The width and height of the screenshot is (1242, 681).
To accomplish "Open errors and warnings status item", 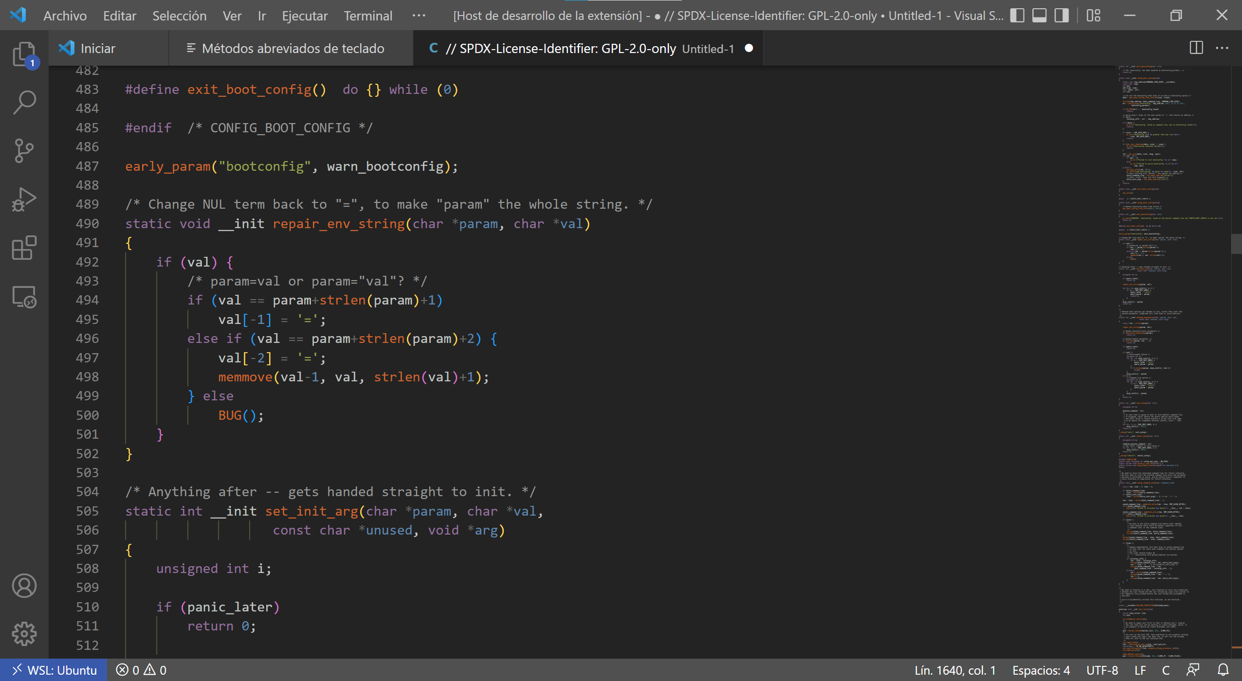I will click(141, 670).
